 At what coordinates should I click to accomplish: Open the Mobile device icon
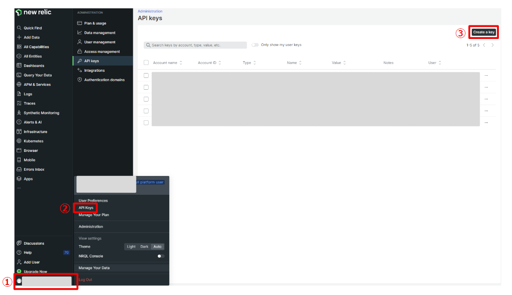coord(19,160)
